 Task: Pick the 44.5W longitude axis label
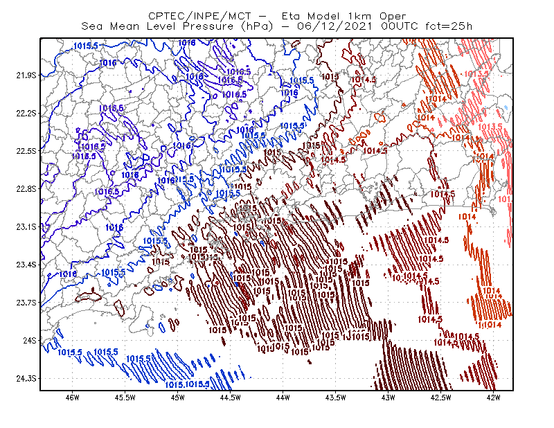231,398
